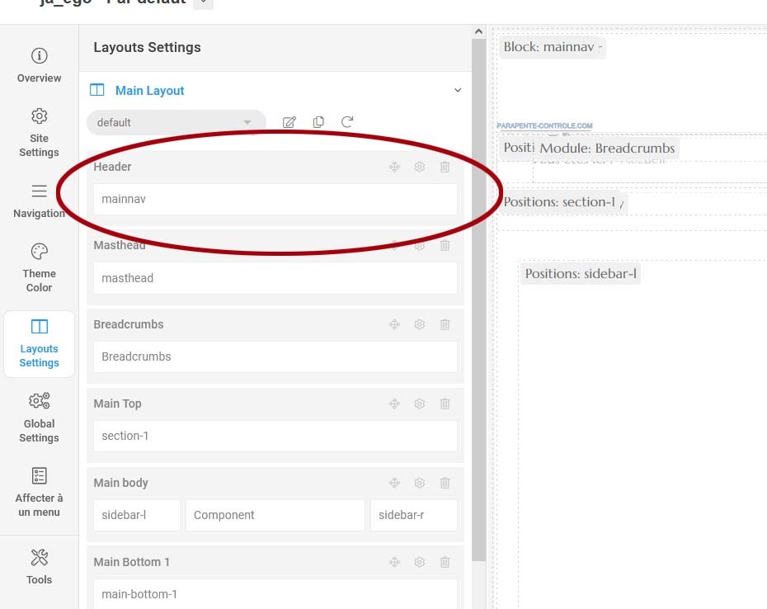Click the Main Top section title
Viewport: 767px width, 609px height.
(x=117, y=404)
